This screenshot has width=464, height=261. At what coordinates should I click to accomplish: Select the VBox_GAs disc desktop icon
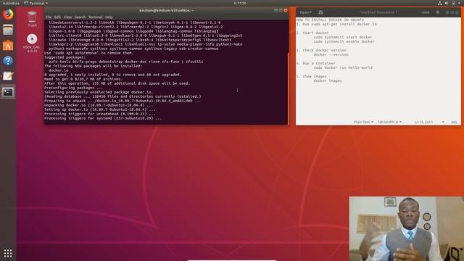[x=32, y=43]
